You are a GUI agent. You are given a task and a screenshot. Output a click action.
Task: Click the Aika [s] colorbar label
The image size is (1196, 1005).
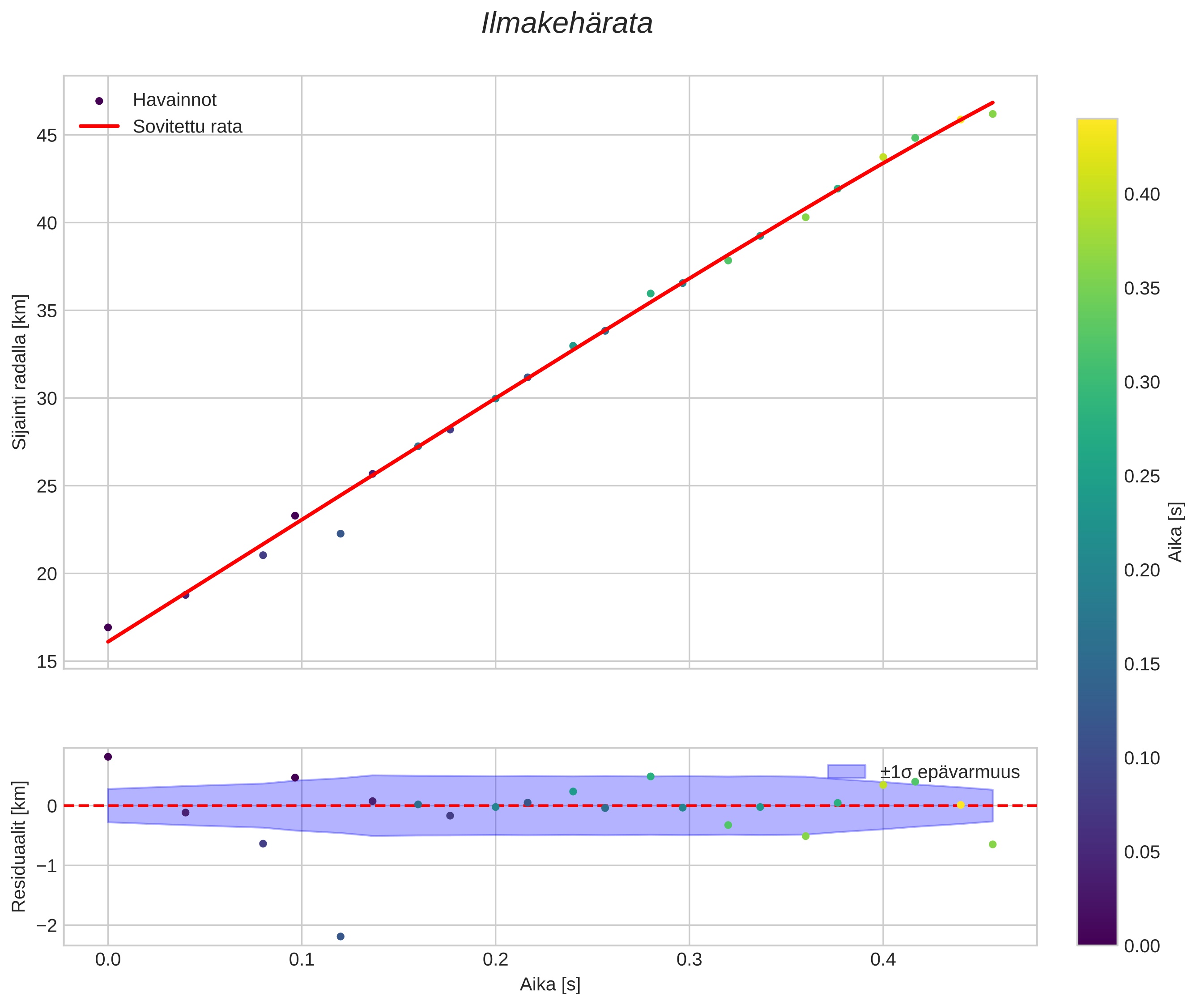1177,532
